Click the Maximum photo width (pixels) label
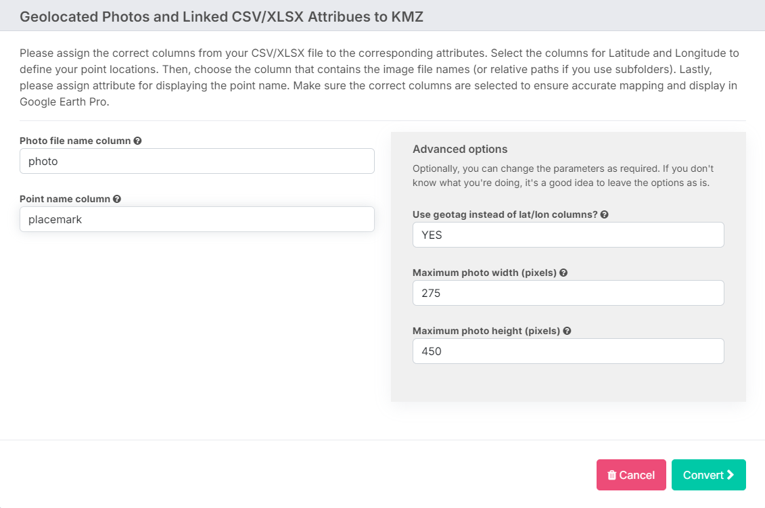This screenshot has width=765, height=508. pyautogui.click(x=484, y=273)
